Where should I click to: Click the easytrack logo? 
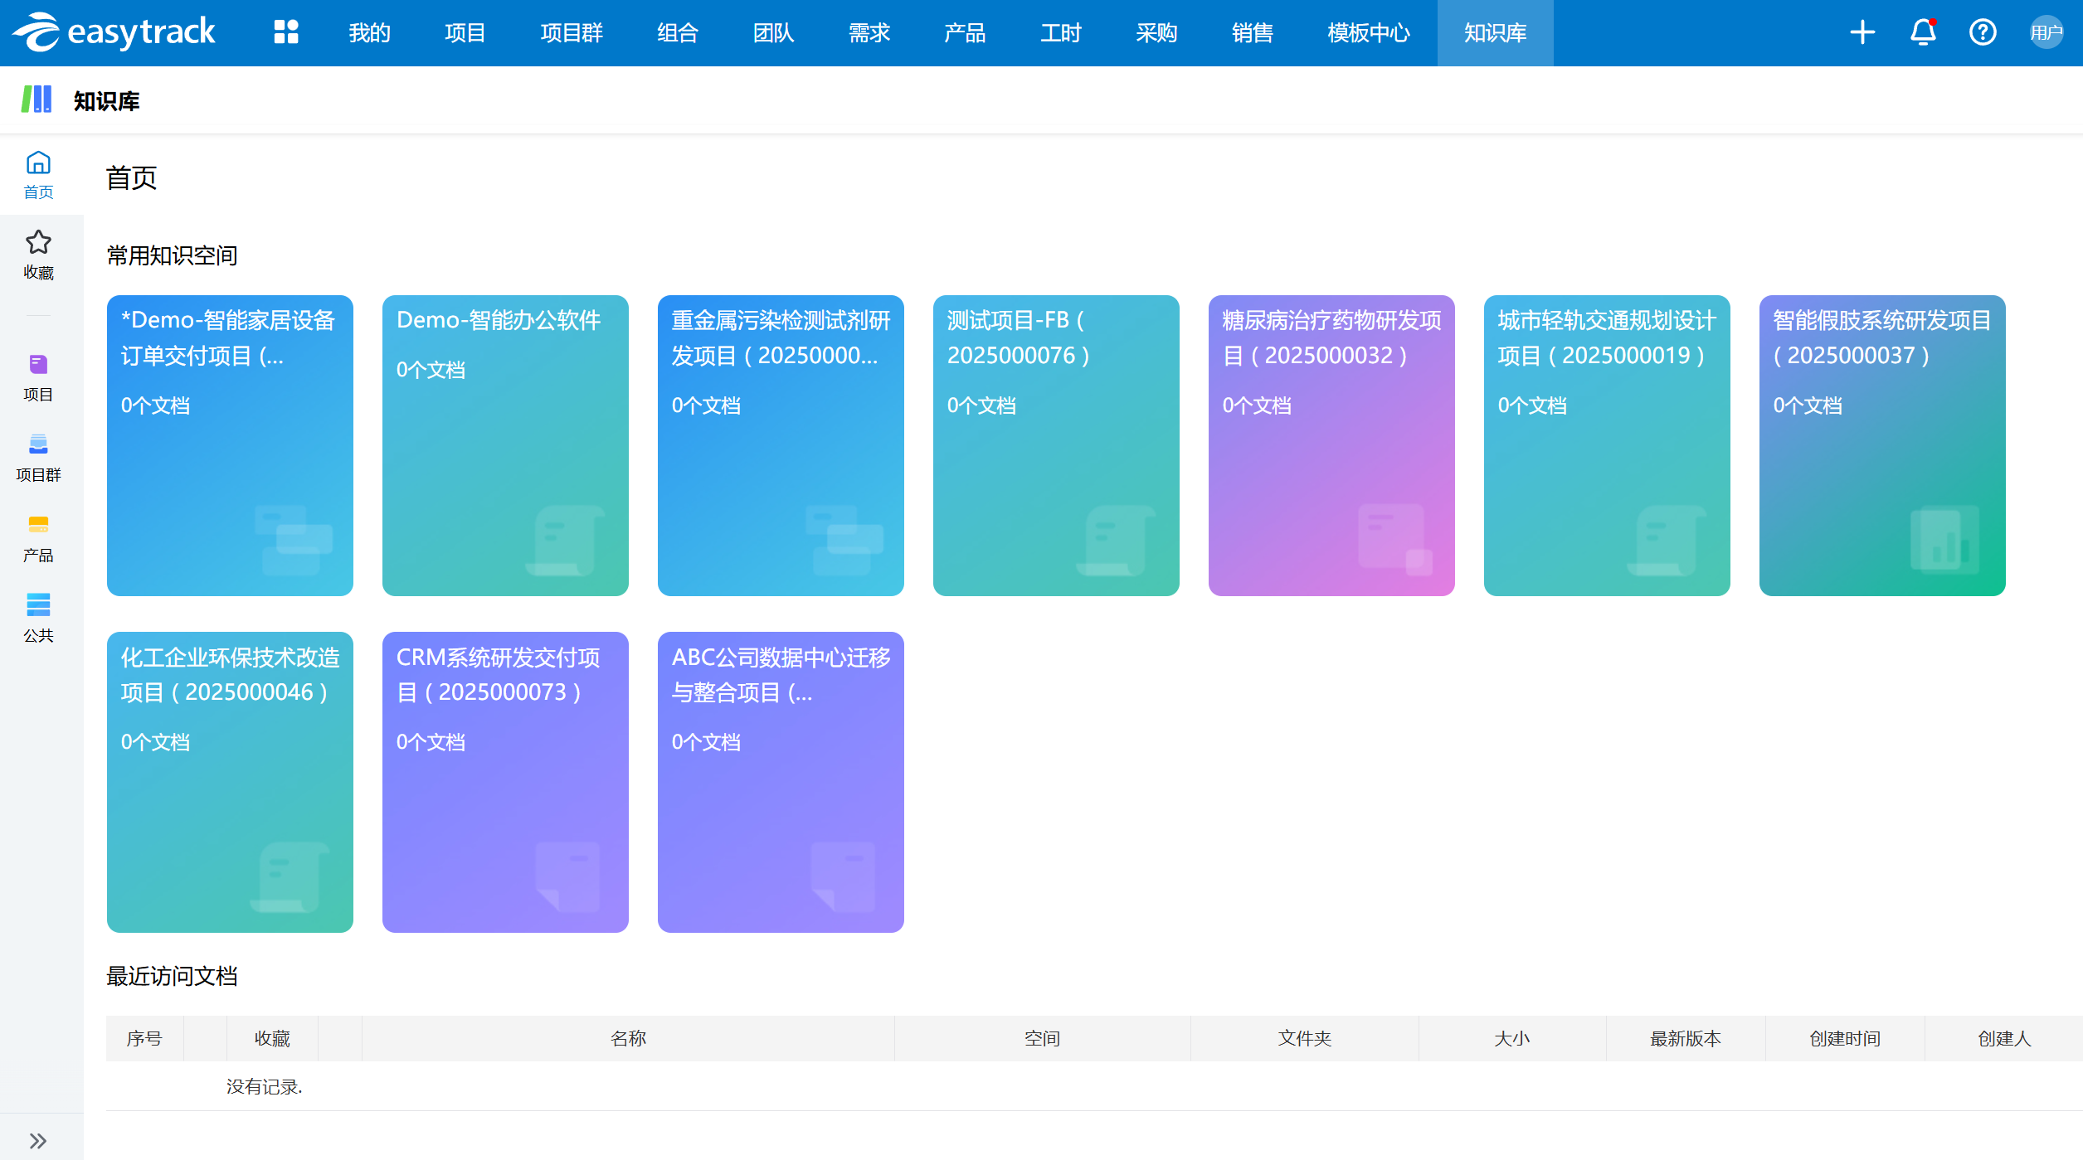click(114, 32)
